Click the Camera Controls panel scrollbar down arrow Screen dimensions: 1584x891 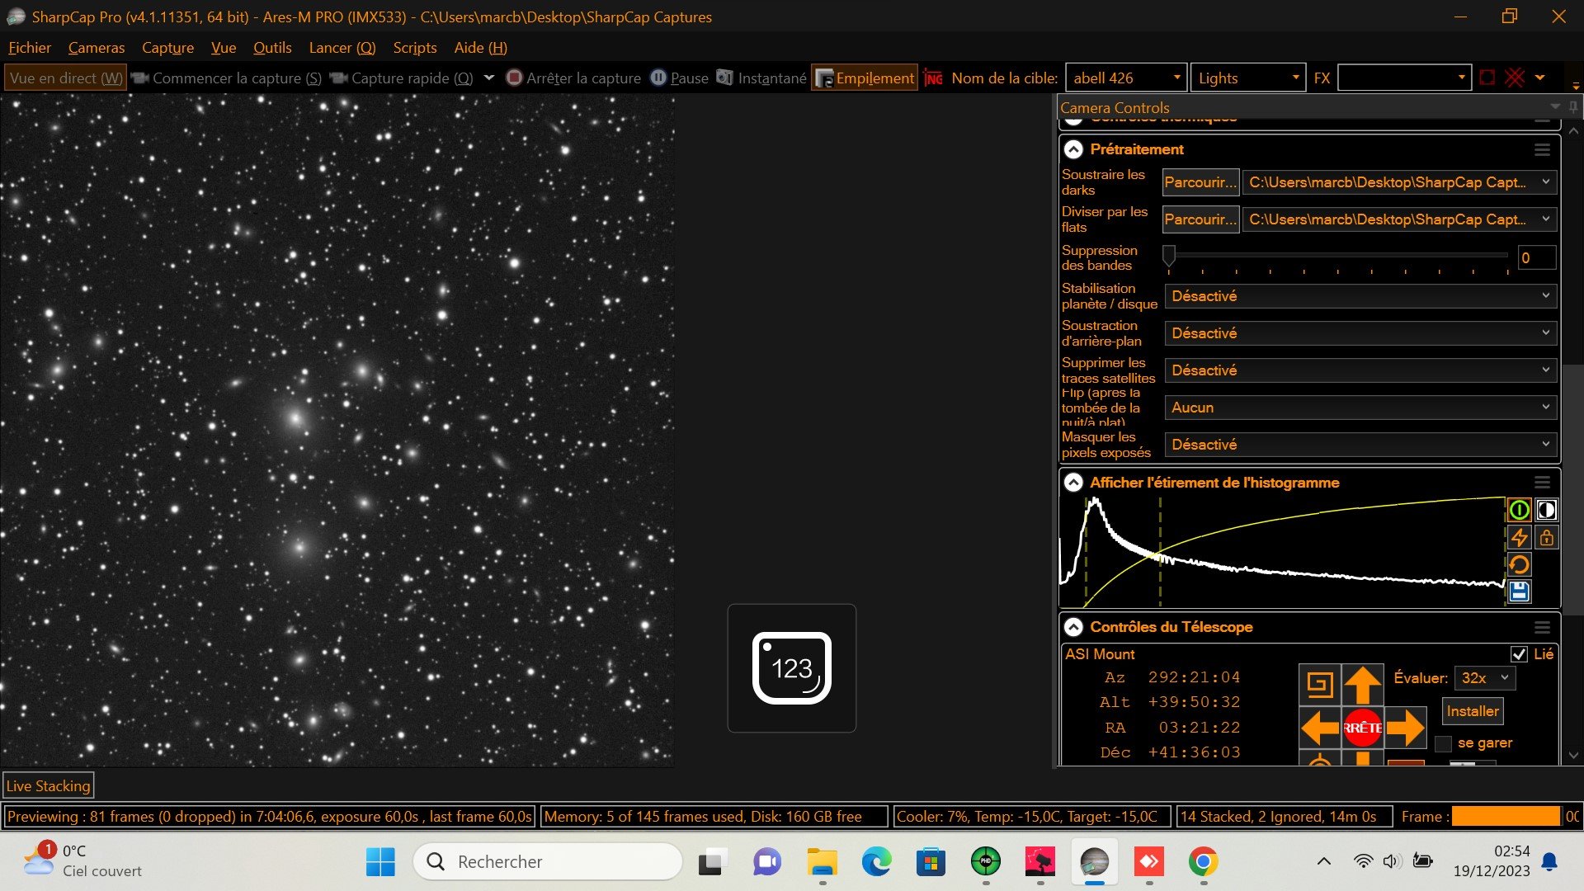coord(1573,755)
